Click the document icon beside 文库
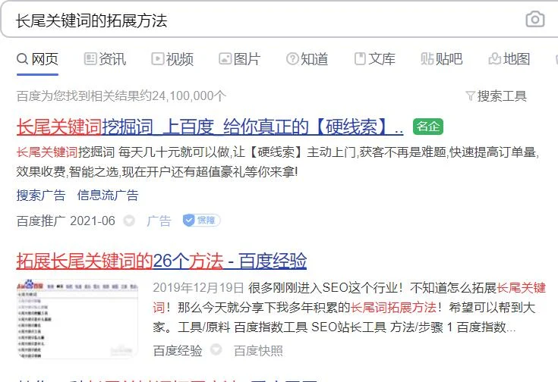Screen dimensions: 558x382 360,58
